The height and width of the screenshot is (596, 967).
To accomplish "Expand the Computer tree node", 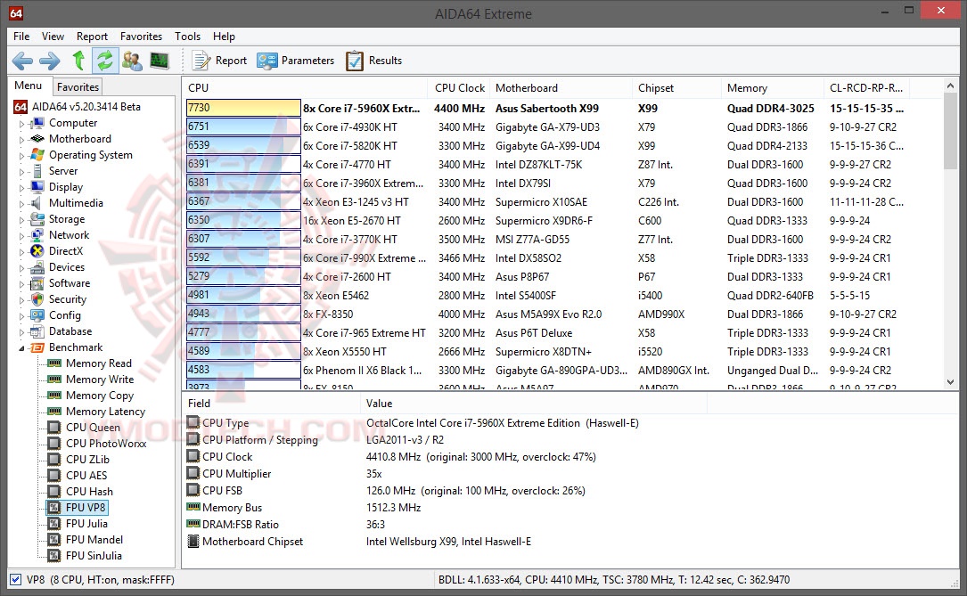I will tap(21, 124).
